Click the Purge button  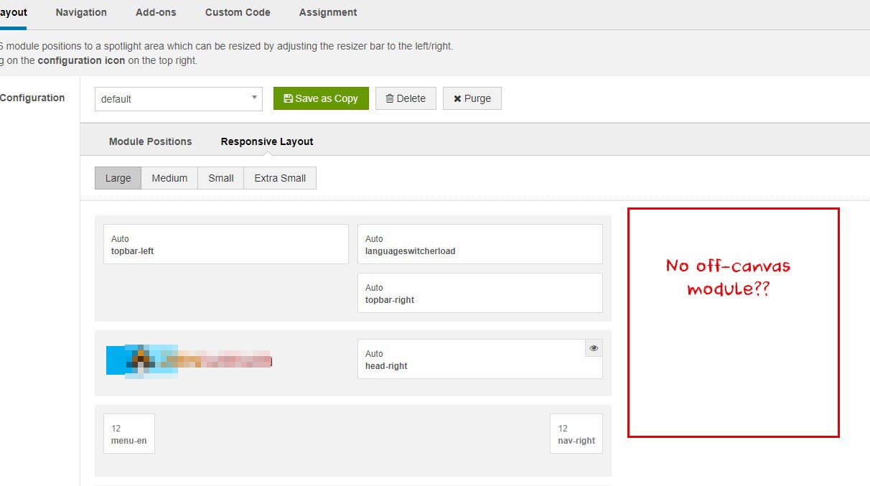point(472,98)
